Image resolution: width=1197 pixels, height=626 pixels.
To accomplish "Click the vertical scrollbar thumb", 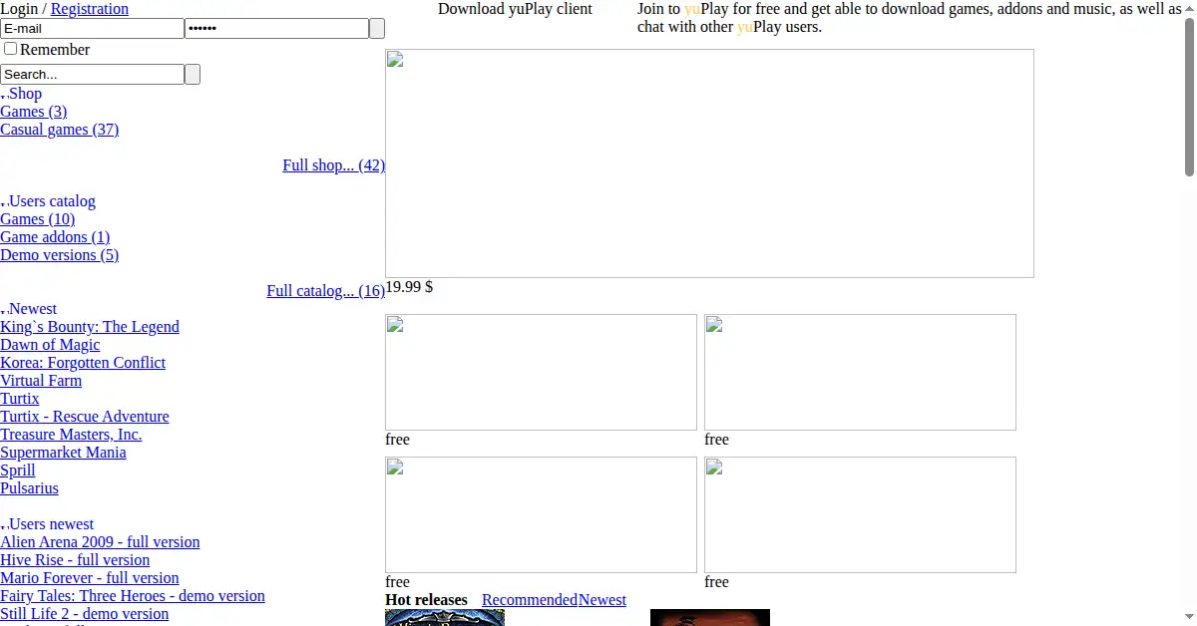I will coord(1189,97).
